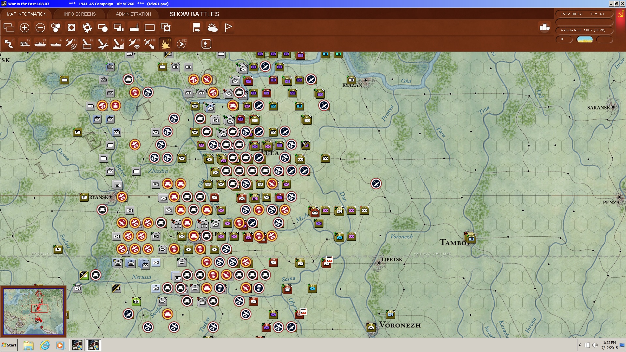Toggle the hex grid icon

(x=56, y=28)
